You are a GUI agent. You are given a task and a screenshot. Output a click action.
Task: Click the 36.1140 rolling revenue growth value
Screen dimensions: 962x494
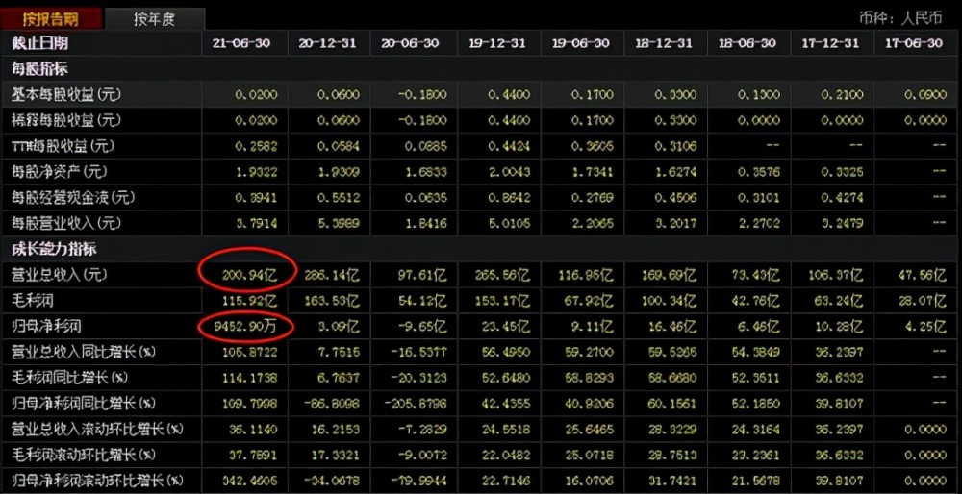click(x=254, y=430)
